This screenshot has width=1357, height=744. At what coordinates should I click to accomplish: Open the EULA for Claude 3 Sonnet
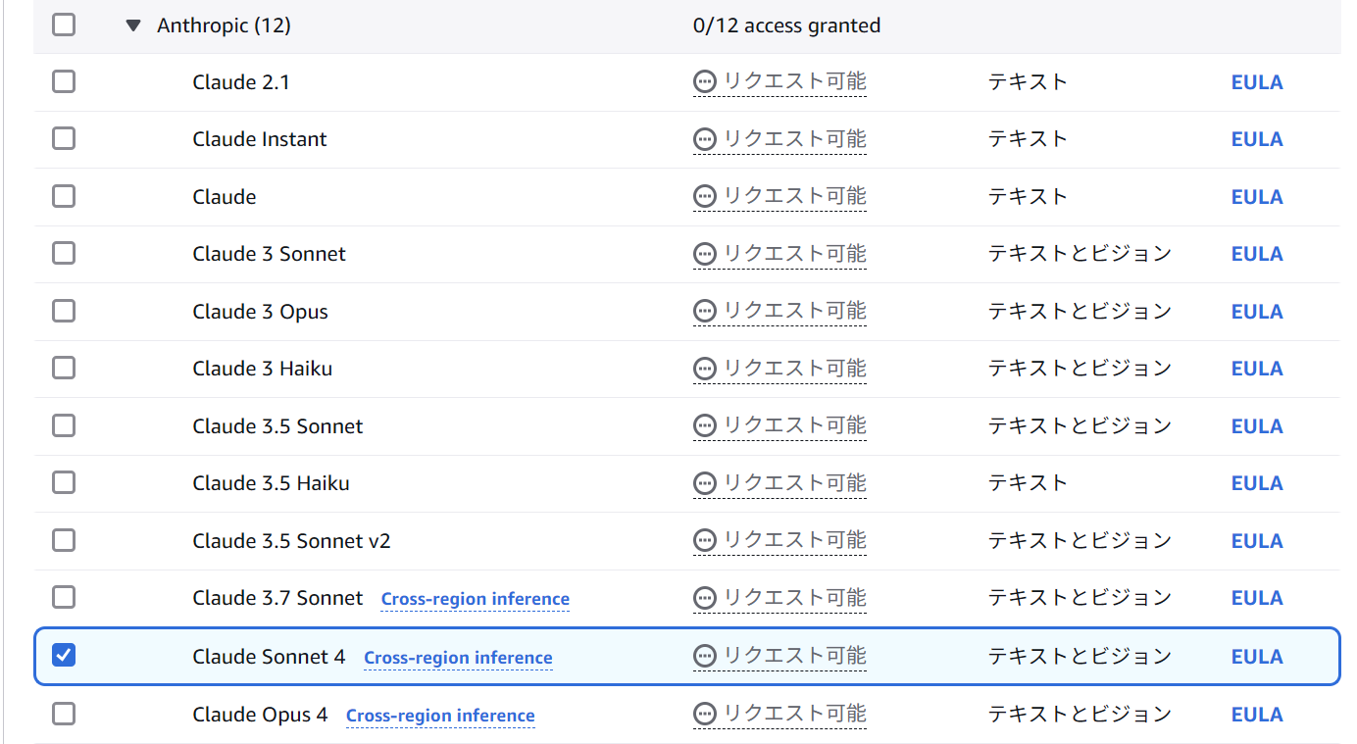click(x=1257, y=254)
